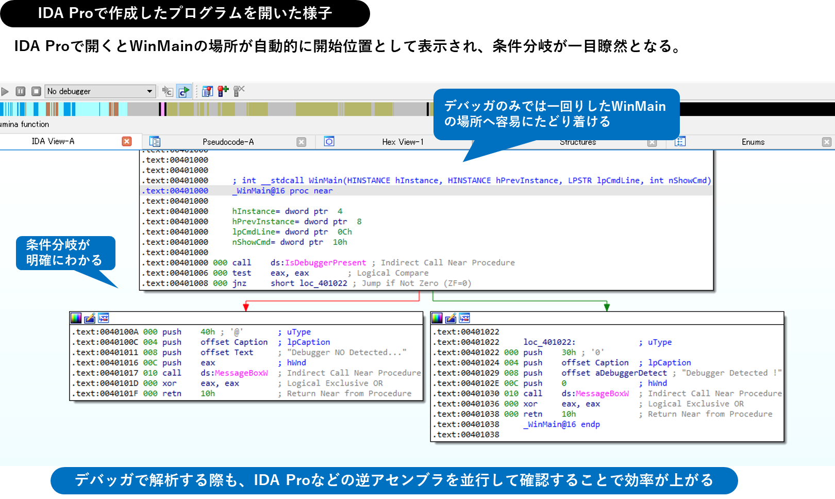Click the Hex View-1 tab hexagon icon

[x=329, y=141]
